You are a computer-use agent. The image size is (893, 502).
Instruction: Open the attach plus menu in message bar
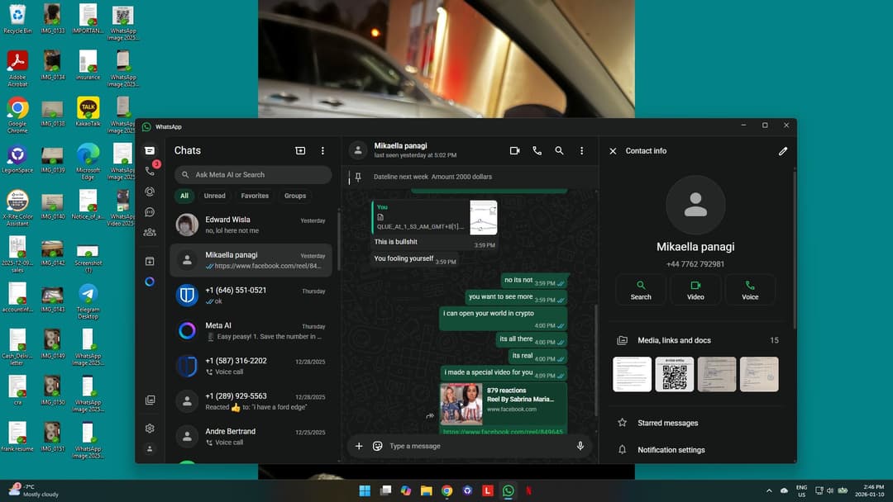(359, 447)
